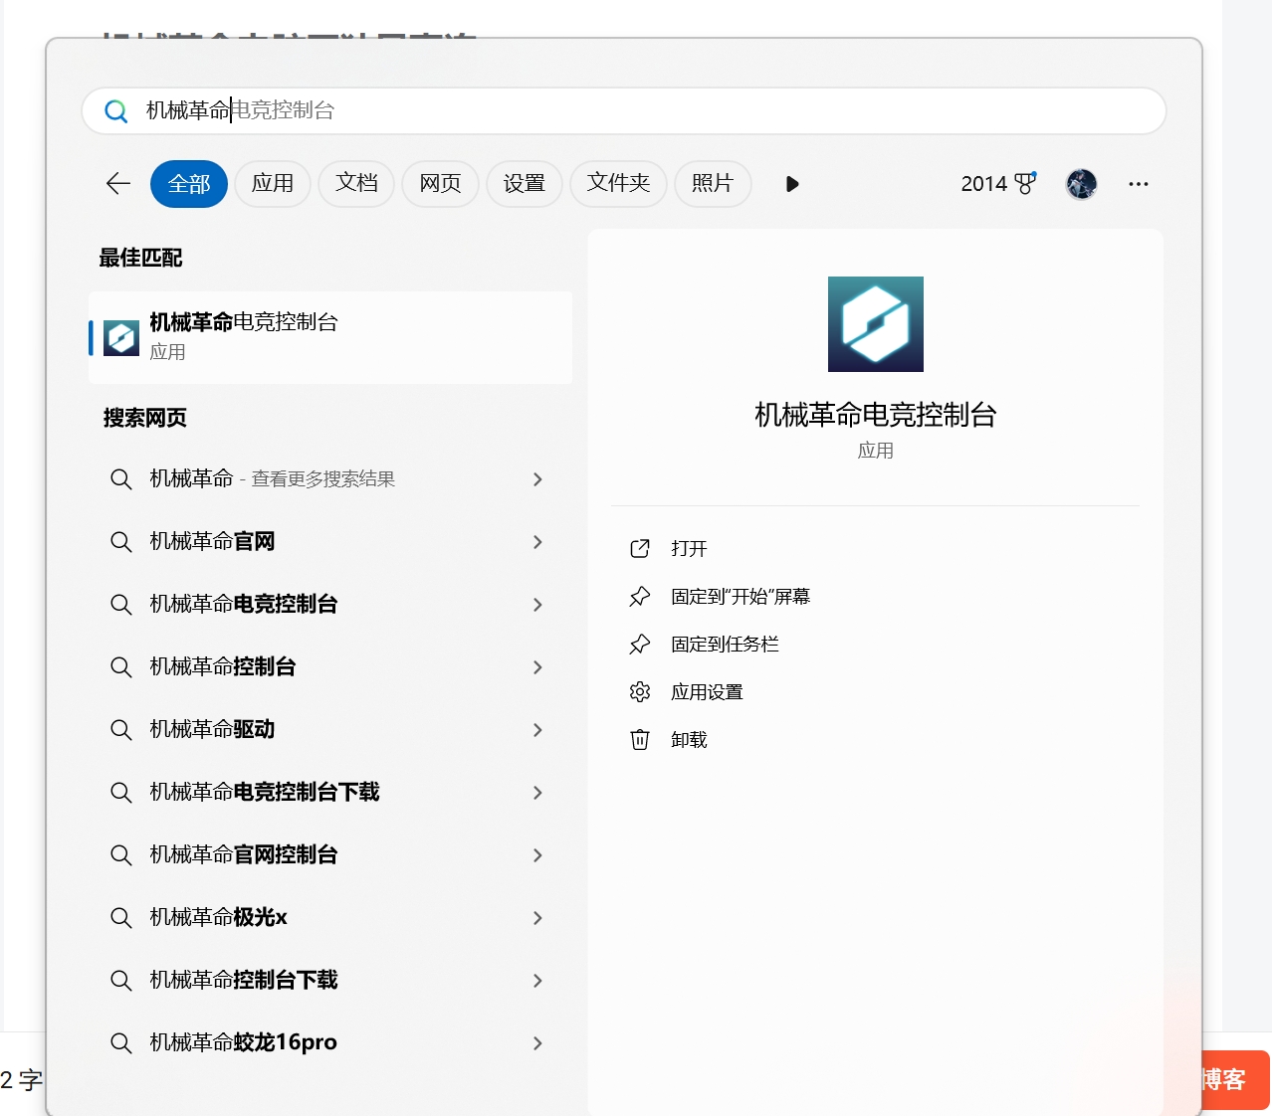Click search icon beside 查看更多搜索结果
This screenshot has height=1116, width=1272.
coord(121,479)
